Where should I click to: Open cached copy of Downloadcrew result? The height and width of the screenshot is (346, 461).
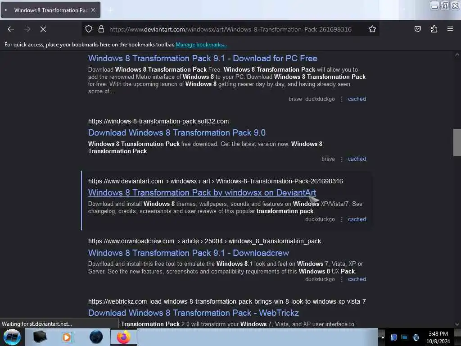coord(357,279)
